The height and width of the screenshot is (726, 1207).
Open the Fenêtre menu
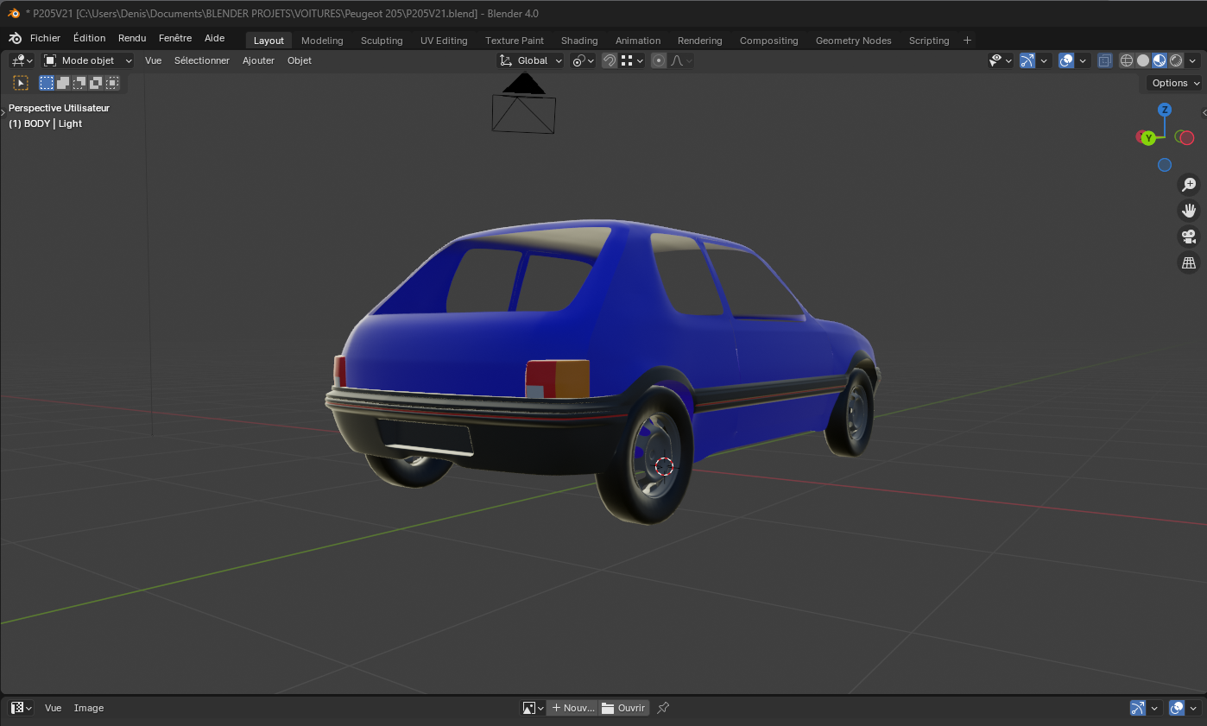coord(175,38)
